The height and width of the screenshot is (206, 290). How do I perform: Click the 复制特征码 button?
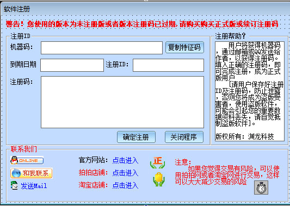point(184,47)
